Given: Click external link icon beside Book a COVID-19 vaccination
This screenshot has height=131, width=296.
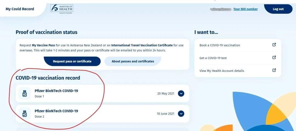Looking at the screenshot, I should click(274, 45).
